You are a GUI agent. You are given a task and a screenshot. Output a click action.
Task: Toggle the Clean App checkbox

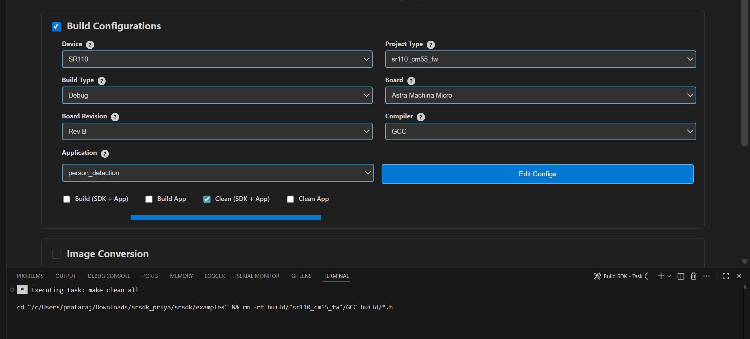click(x=290, y=199)
